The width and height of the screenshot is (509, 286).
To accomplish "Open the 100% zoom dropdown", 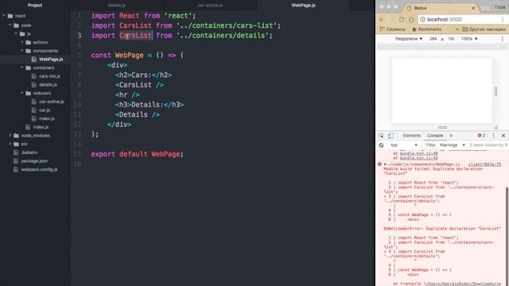I will point(469,39).
